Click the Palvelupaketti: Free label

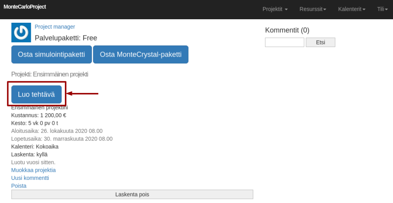point(66,38)
